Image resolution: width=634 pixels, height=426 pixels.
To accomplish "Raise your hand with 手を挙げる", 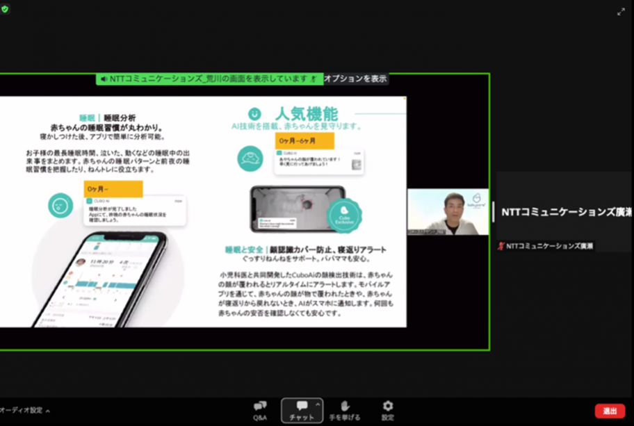I will pyautogui.click(x=345, y=411).
